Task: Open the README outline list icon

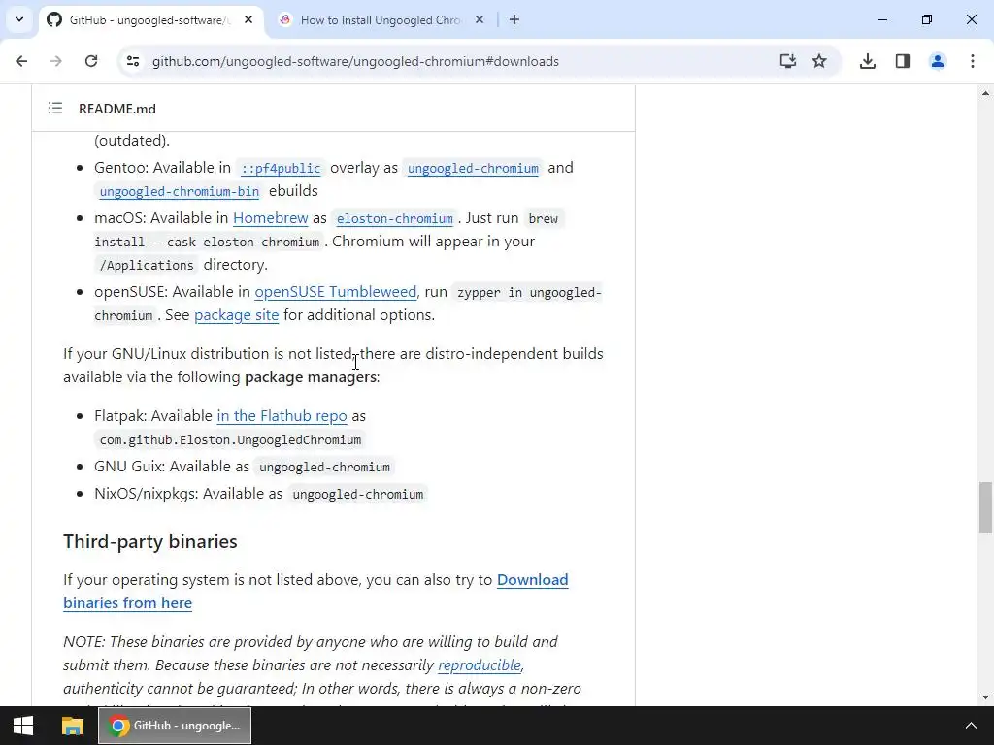Action: click(55, 109)
